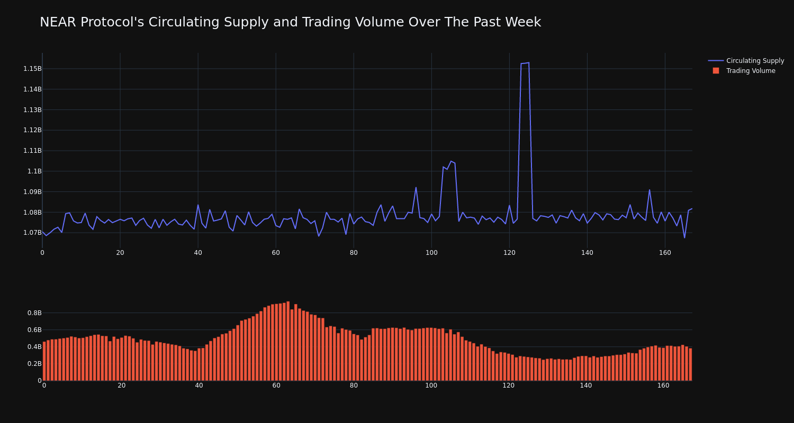Toggle the Circulating Supply legend entry
Screen dimensions: 794x423
[746, 61]
